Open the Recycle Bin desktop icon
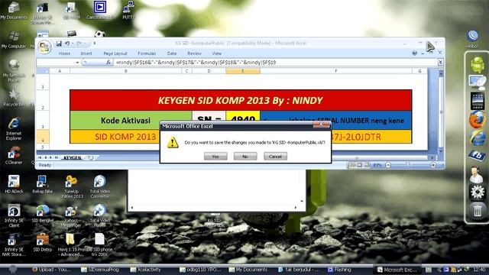 click(14, 98)
